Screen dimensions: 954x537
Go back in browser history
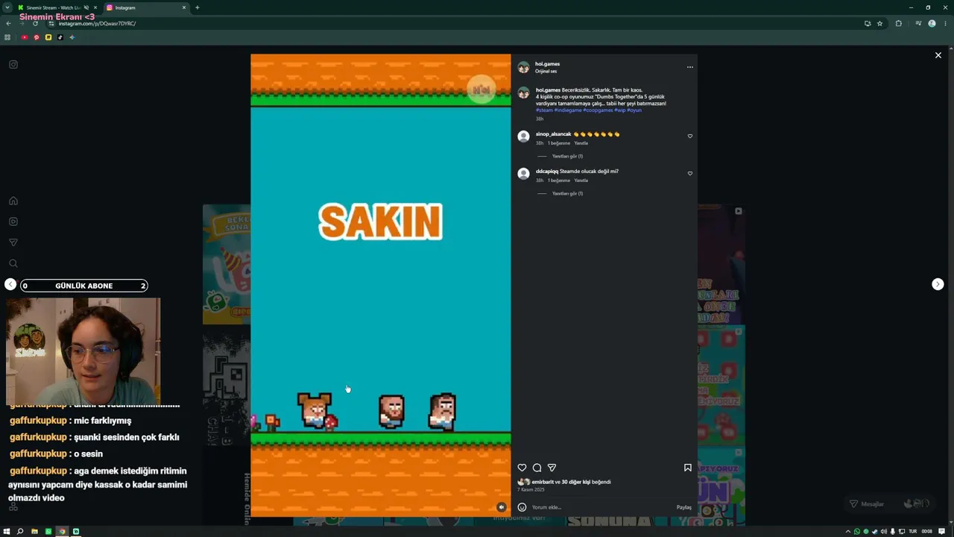8,23
